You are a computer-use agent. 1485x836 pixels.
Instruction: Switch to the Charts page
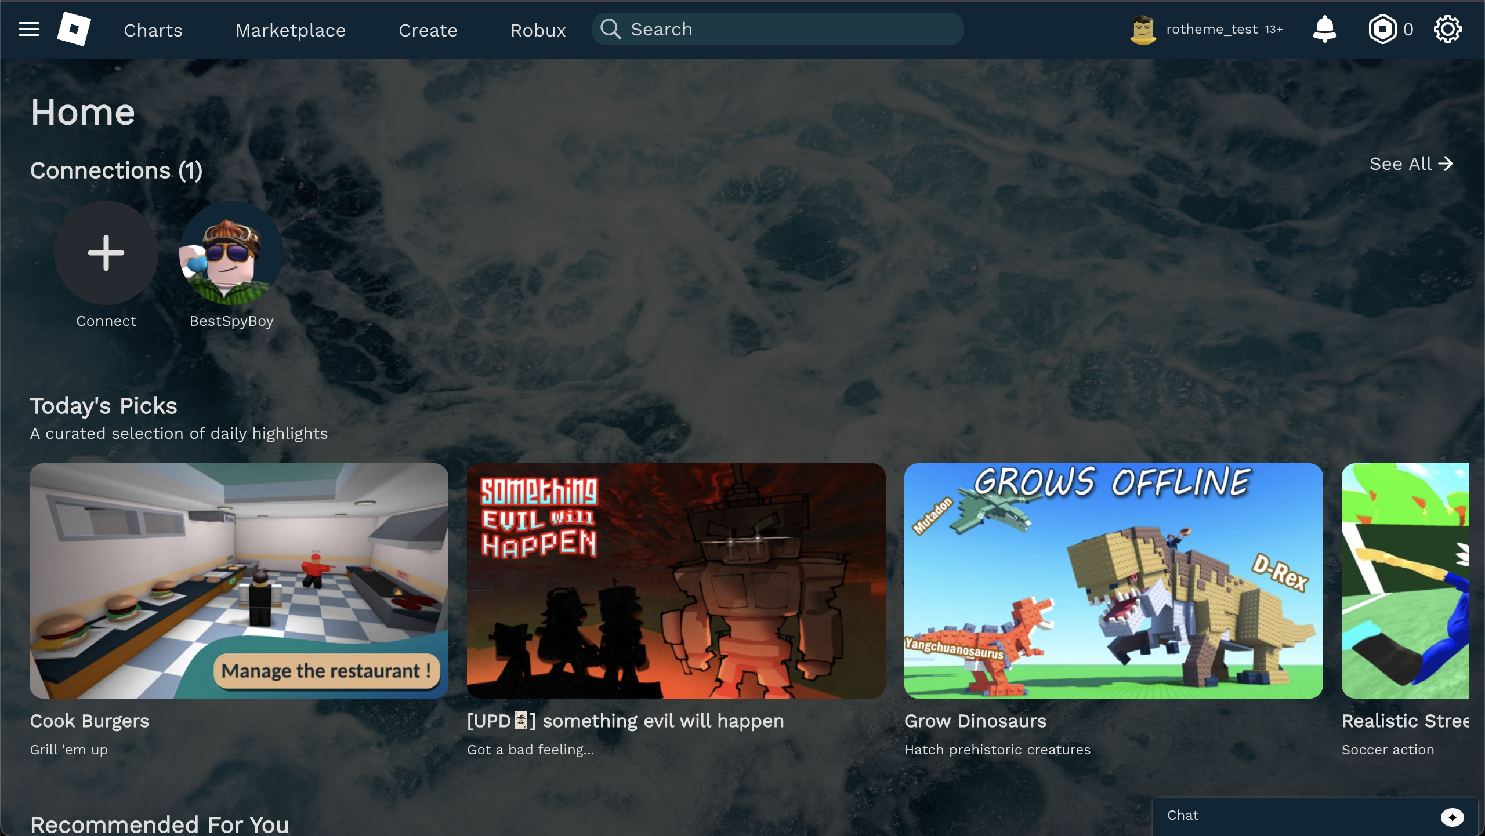coord(153,30)
